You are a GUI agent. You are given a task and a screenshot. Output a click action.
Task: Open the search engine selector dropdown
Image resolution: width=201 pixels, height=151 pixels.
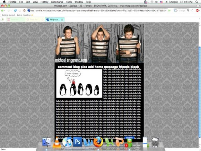pos(176,10)
